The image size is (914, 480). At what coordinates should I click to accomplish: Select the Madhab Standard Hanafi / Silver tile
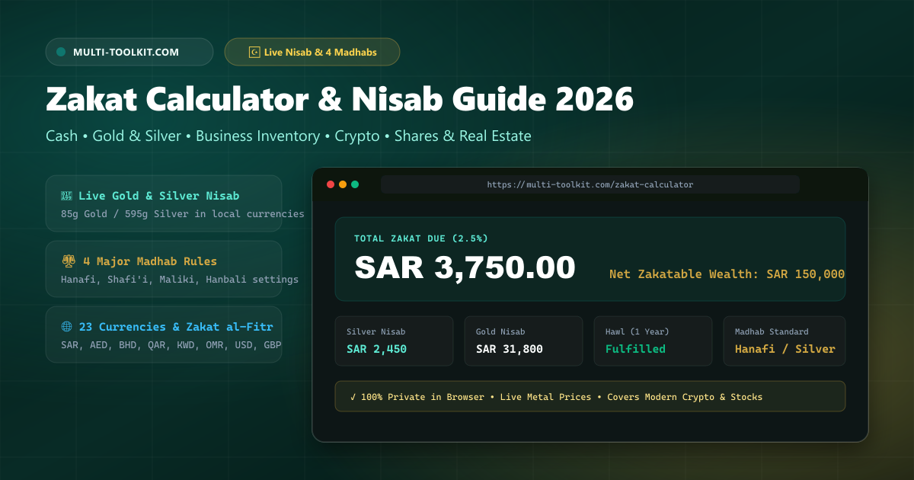point(785,341)
